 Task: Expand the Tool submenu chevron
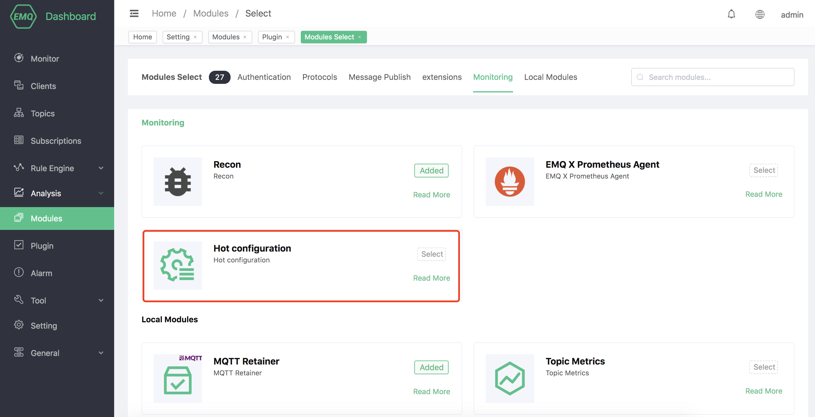pyautogui.click(x=101, y=300)
